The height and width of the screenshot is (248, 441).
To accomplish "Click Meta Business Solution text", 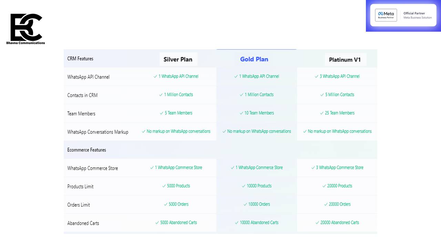I will pos(417,18).
